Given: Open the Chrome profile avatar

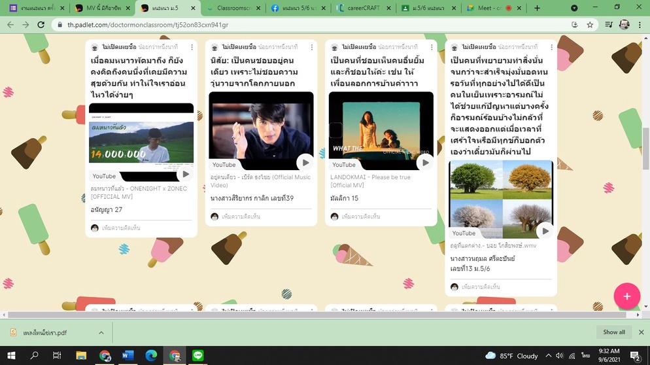Looking at the screenshot, I should click(624, 25).
